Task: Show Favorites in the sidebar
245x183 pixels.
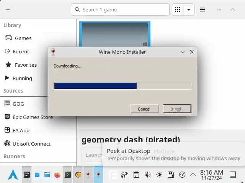Action: [x=38, y=65]
